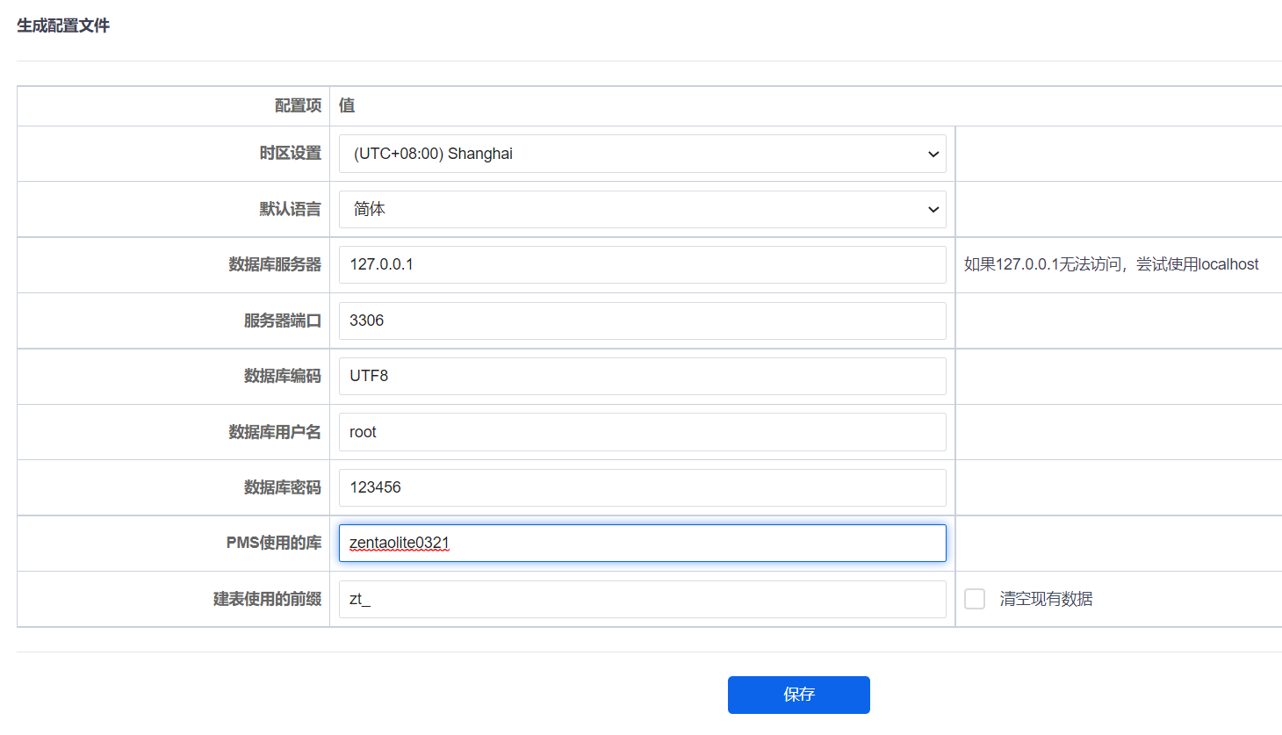The image size is (1282, 735).
Task: Enable the 清空现有数据 checkbox
Action: coord(975,599)
